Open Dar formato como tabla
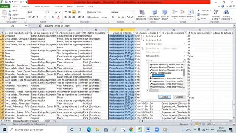Image resolution: width=236 pixels, height=133 pixels. pos(154,15)
